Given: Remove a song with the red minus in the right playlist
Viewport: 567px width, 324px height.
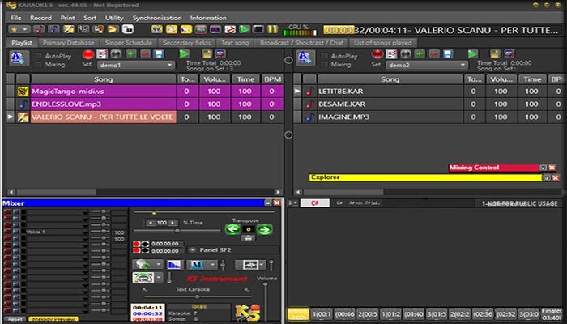Looking at the screenshot, I should coord(434,54).
